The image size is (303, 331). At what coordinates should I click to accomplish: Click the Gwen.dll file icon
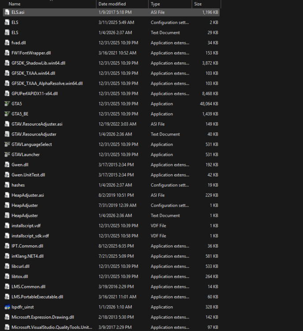pyautogui.click(x=7, y=165)
